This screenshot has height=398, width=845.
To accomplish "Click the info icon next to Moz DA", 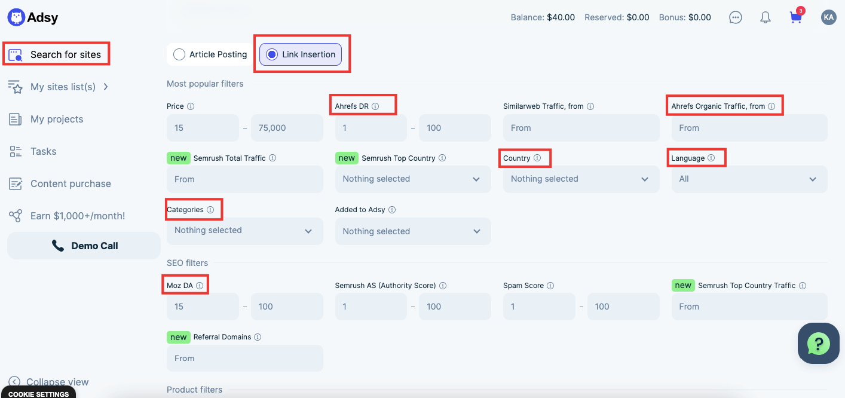I will (200, 286).
